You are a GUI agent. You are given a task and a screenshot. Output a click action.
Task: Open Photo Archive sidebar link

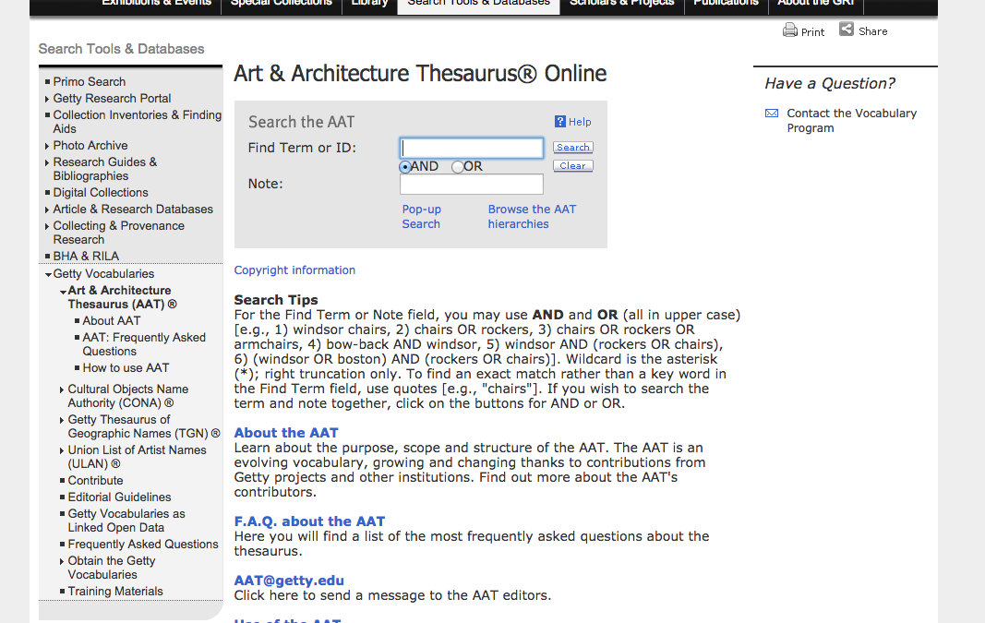pyautogui.click(x=90, y=146)
